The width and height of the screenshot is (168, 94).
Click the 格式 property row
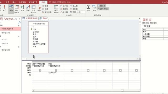pos(155,32)
